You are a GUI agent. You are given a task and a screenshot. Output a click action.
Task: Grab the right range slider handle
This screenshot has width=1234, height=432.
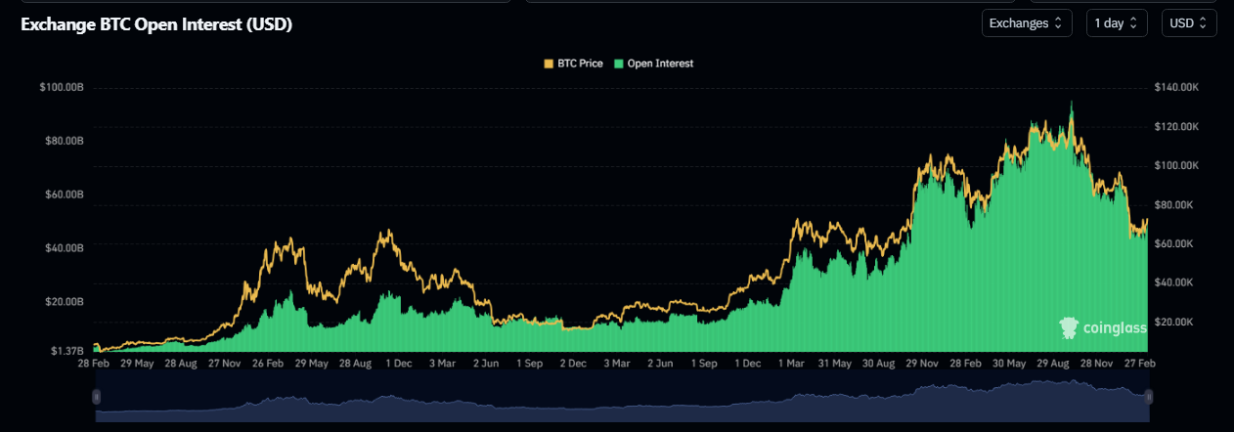point(1149,396)
